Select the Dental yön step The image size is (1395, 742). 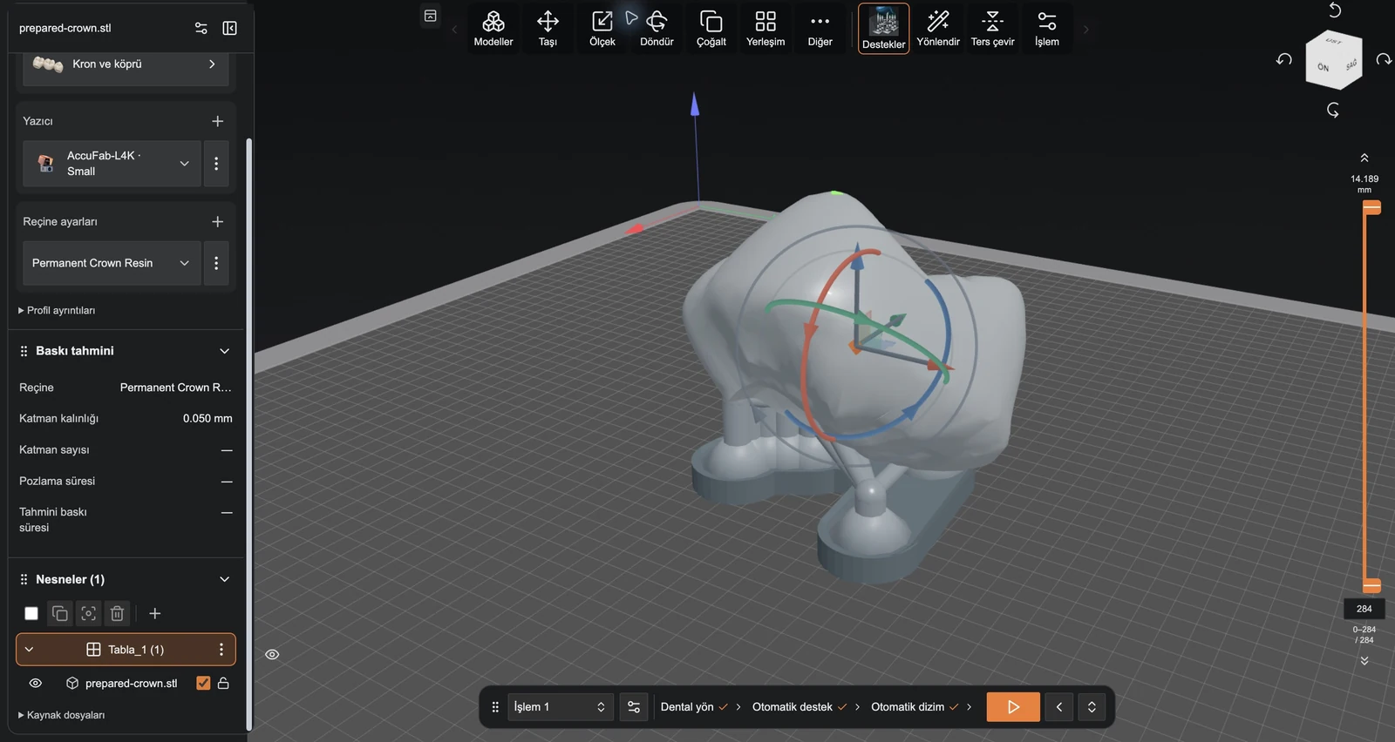(687, 707)
